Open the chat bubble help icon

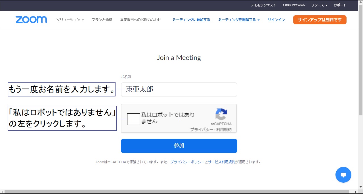(x=343, y=175)
